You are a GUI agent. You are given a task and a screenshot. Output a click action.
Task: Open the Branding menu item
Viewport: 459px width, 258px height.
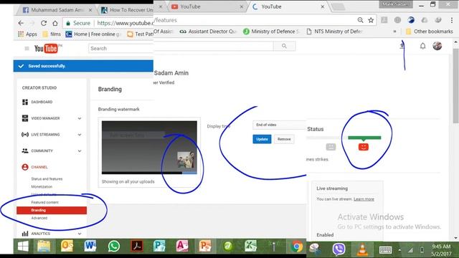(x=52, y=210)
